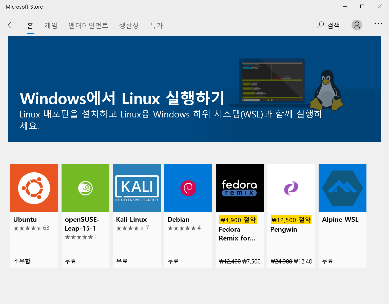Click the Fedora Remix for... title
This screenshot has width=389, height=304.
237,234
